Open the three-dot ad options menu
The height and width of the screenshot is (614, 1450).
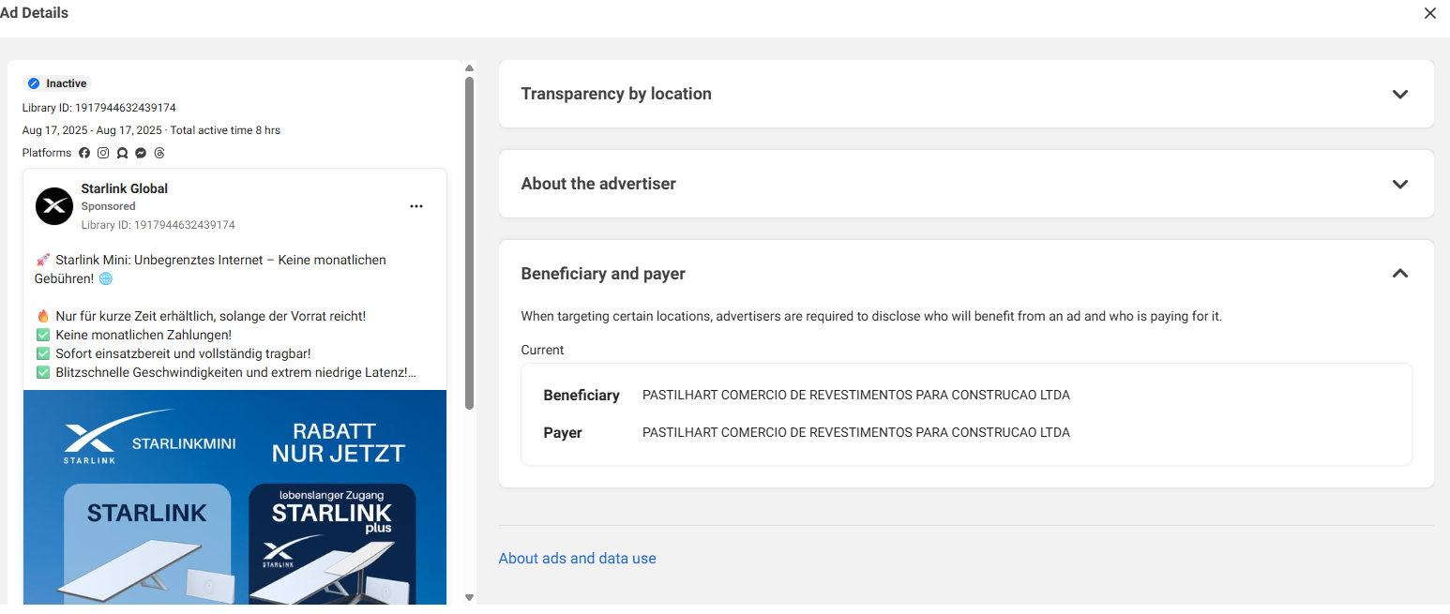tap(416, 206)
